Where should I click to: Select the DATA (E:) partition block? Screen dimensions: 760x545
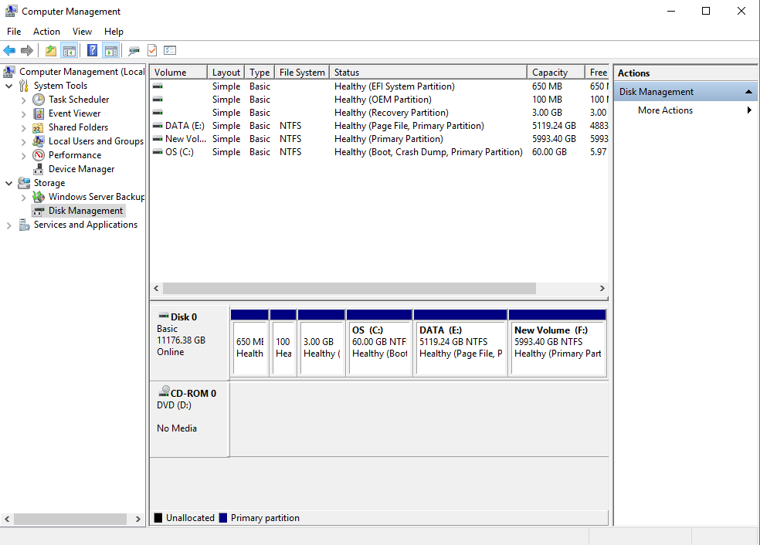point(460,343)
